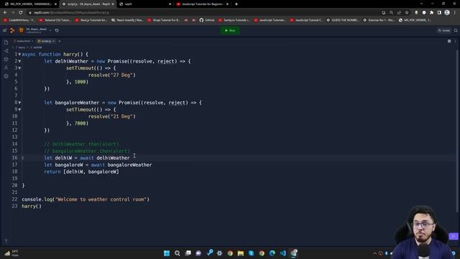
Task: Open the Version control icon in sidebar
Action: tap(6, 51)
